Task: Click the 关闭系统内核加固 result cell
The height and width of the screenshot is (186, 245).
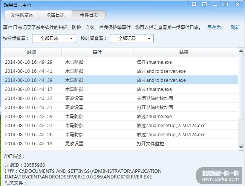Action: [155, 98]
